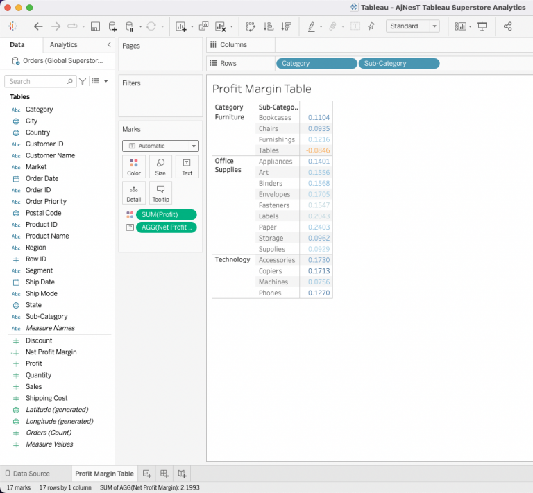The image size is (533, 493).
Task: Click the filter fields icon beside Search
Action: (83, 81)
